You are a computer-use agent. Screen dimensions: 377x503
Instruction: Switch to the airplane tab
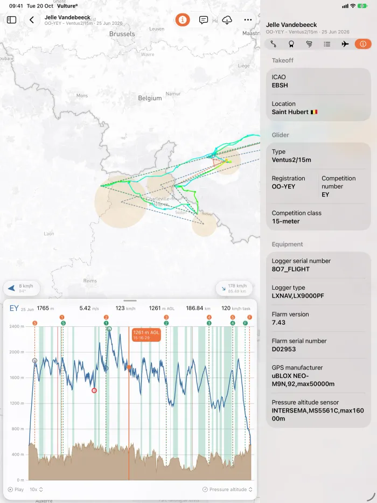click(345, 44)
